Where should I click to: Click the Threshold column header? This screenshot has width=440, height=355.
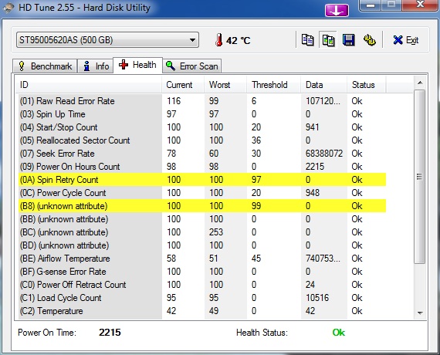(273, 85)
